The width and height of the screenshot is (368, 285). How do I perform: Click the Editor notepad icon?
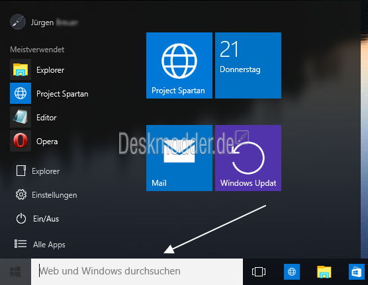point(21,117)
